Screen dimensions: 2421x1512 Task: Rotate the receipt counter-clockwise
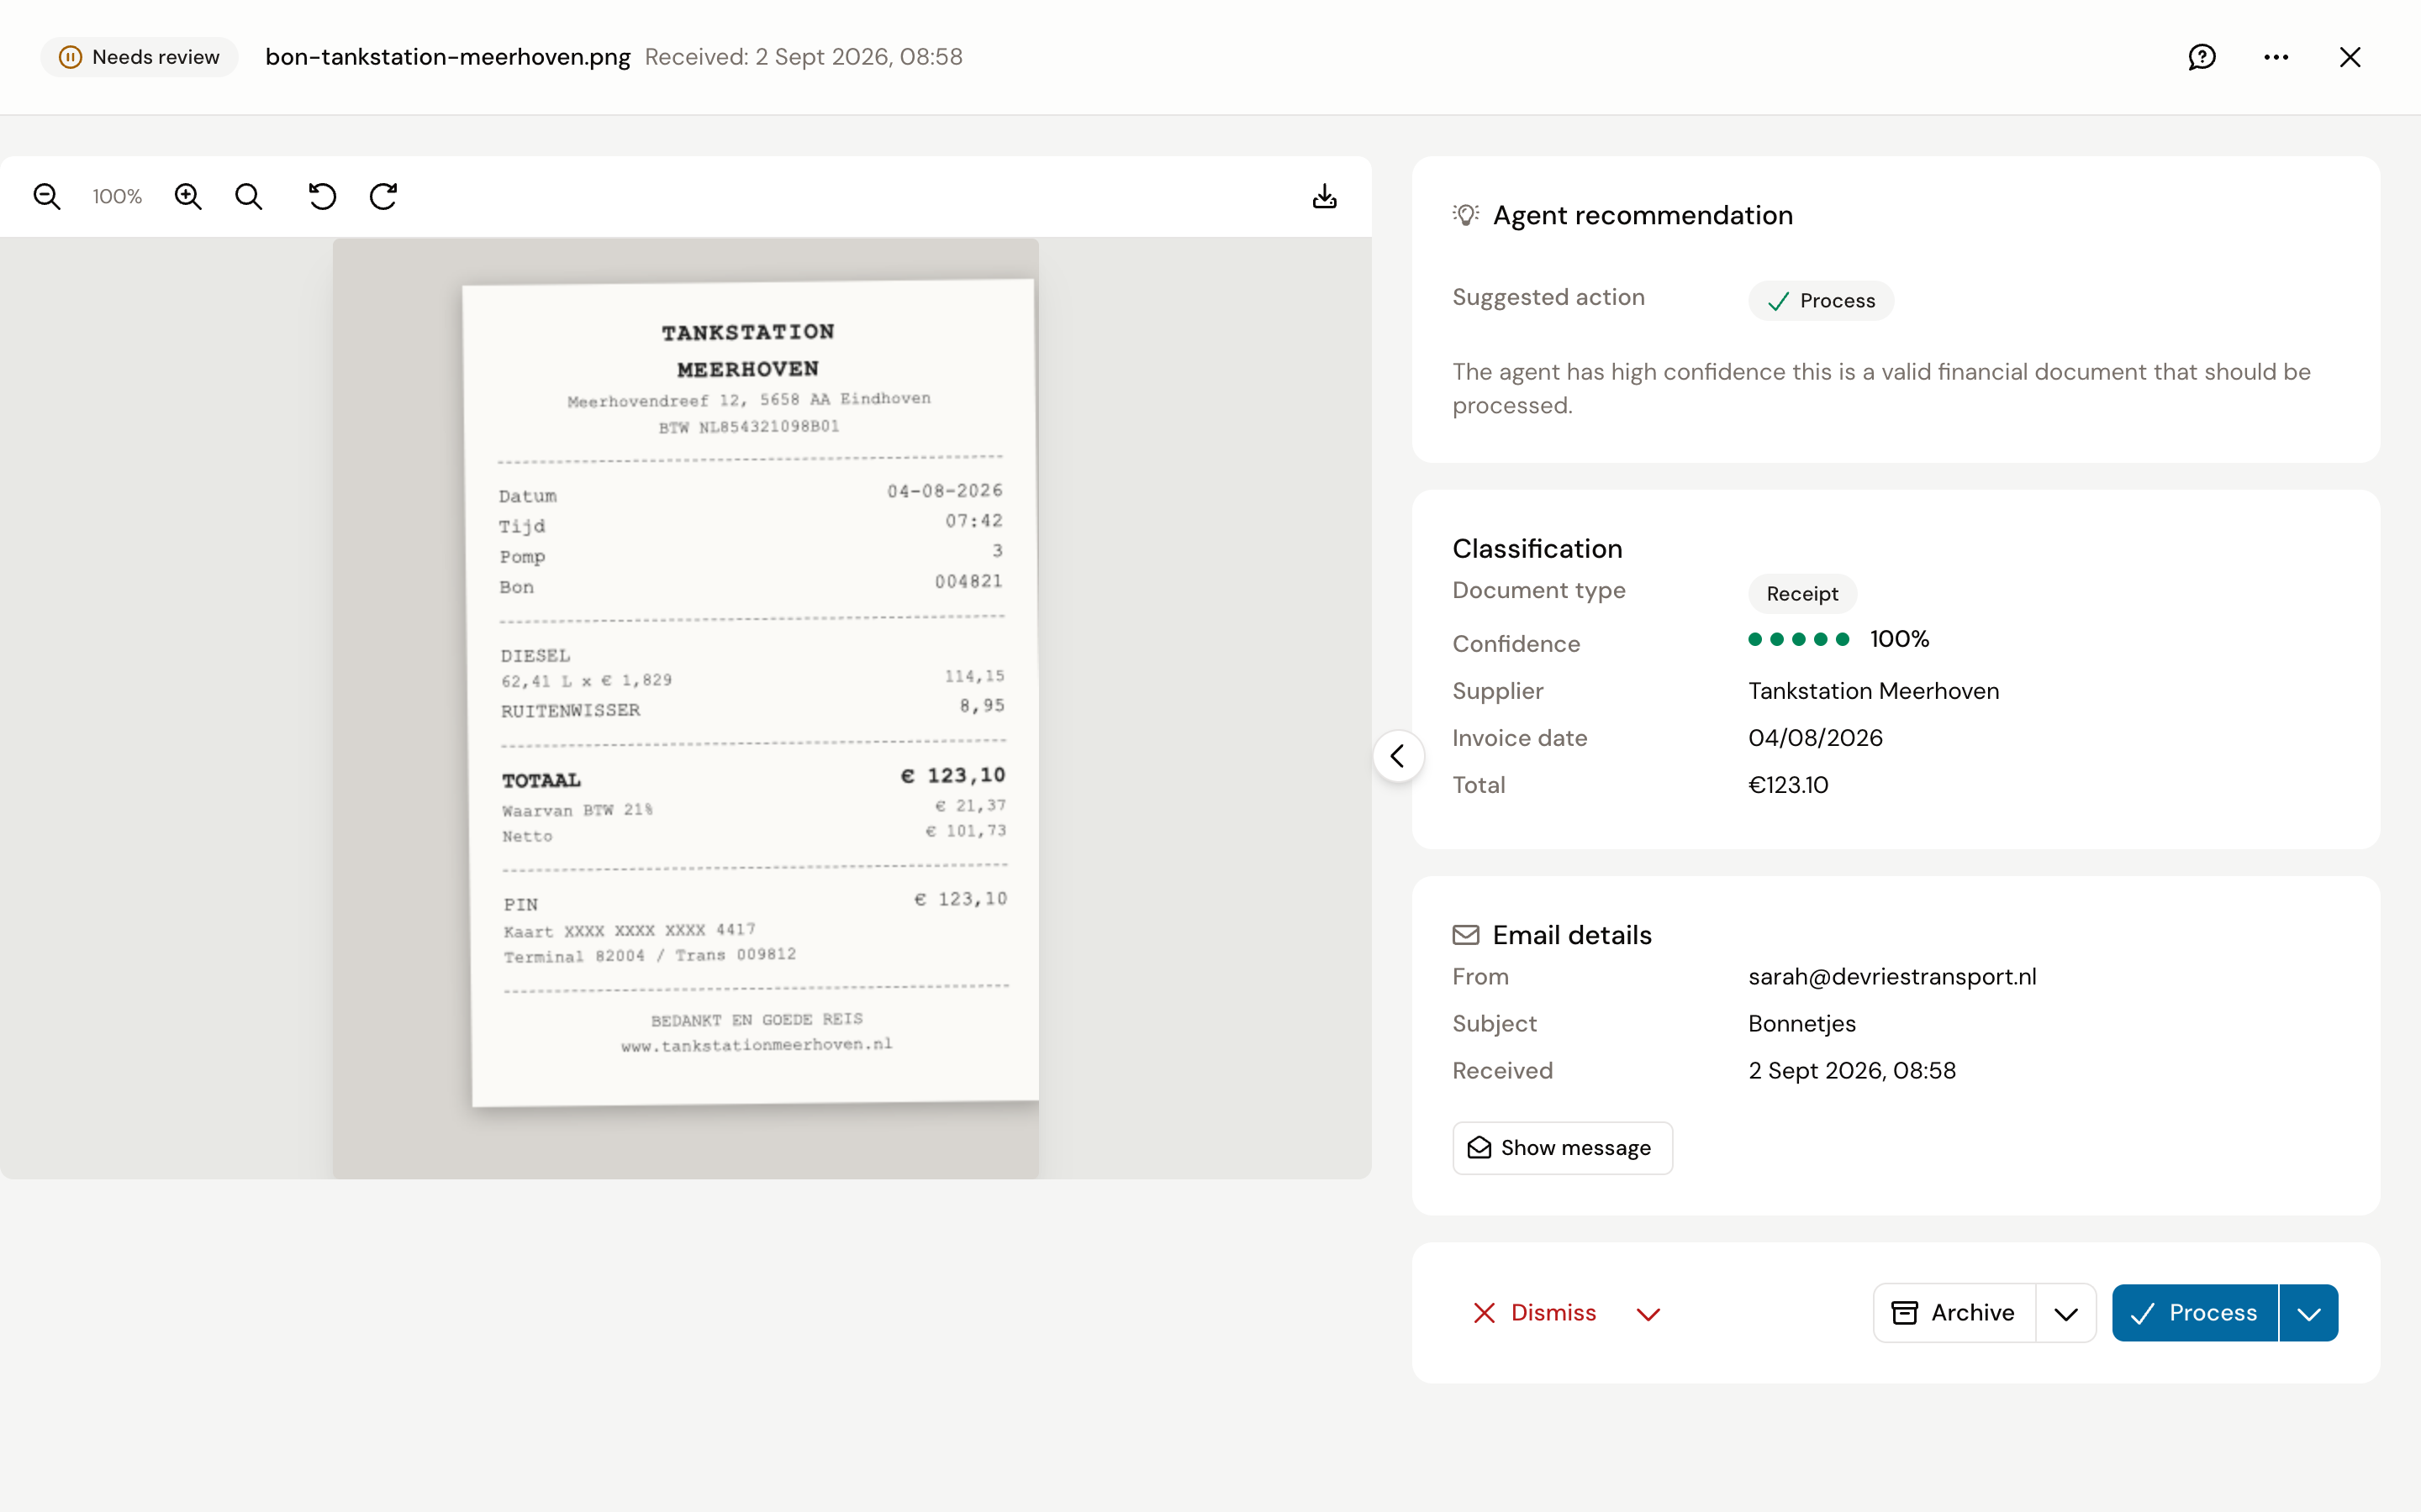point(322,196)
